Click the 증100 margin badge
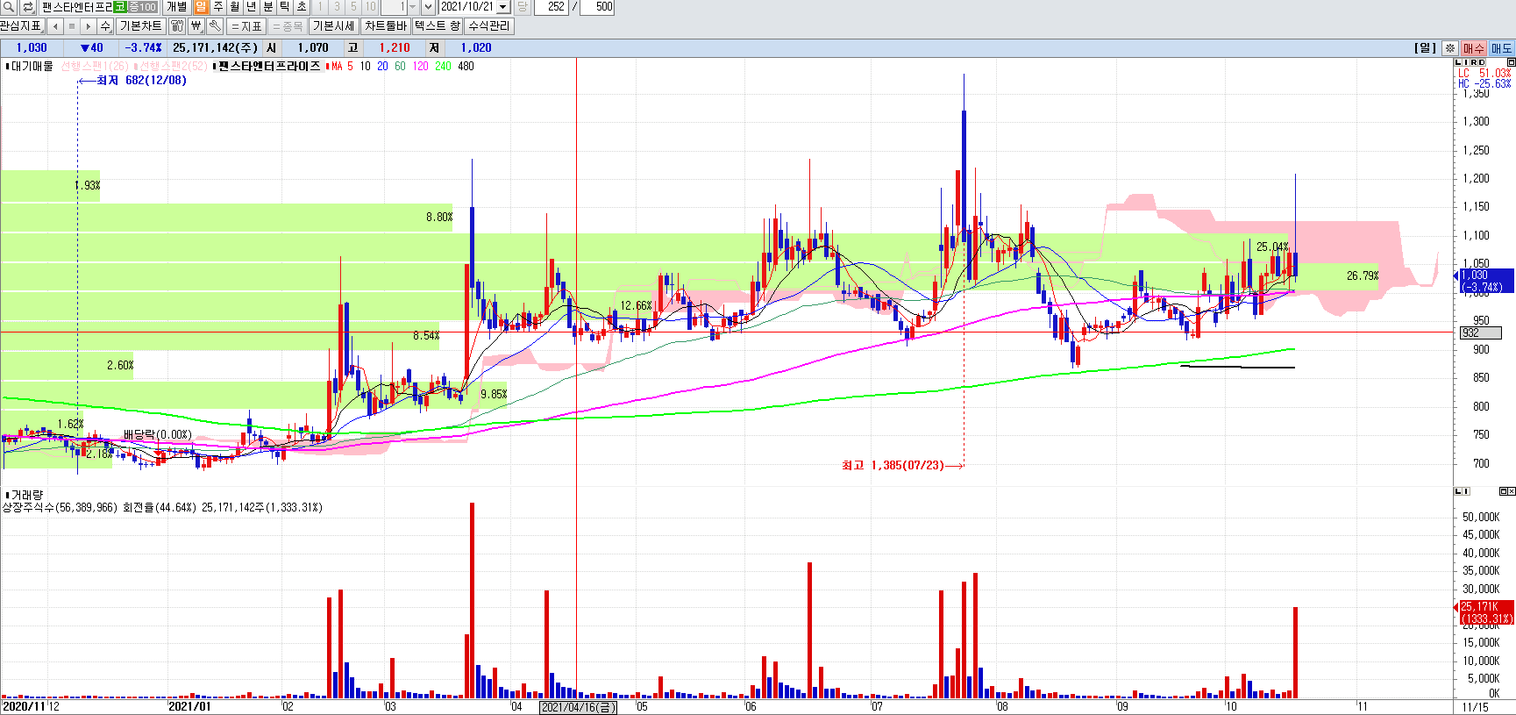 [143, 7]
